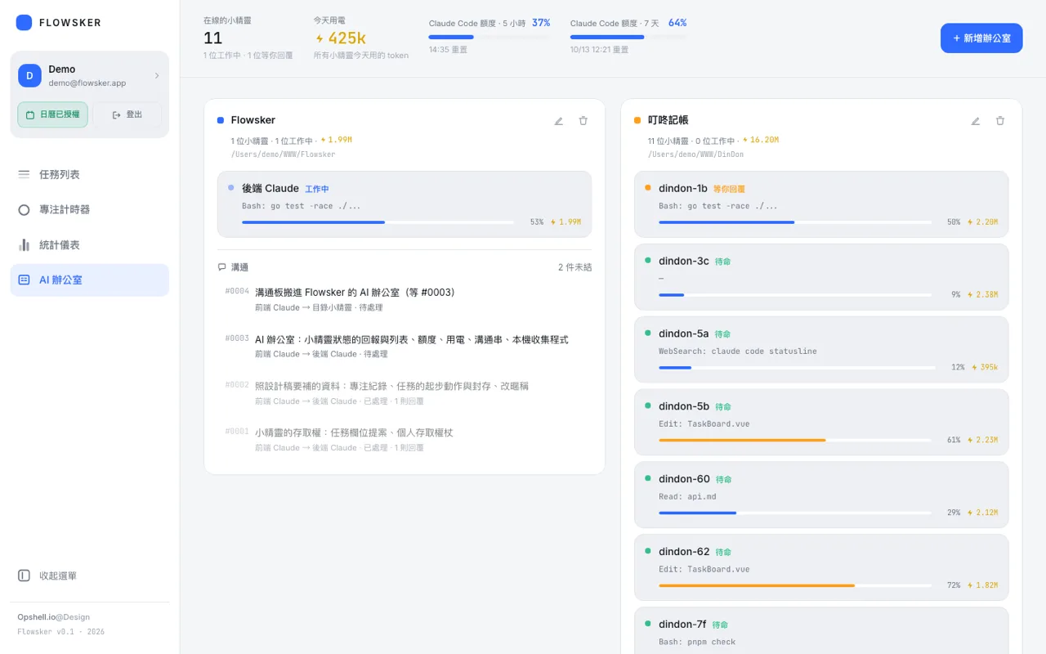The height and width of the screenshot is (654, 1046).
Task: Click the 工作中 status on 後端 Claude
Action: (317, 189)
